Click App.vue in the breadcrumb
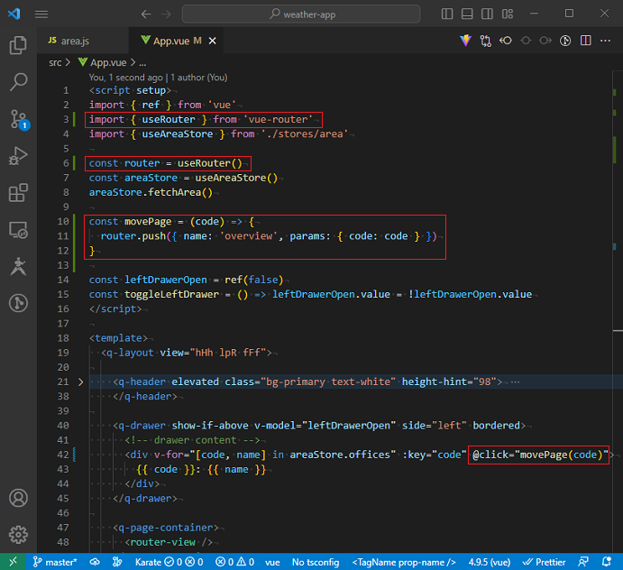Image resolution: width=623 pixels, height=570 pixels. point(103,62)
